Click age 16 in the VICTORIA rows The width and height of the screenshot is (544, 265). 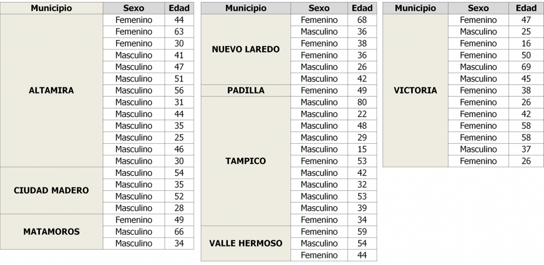[526, 43]
